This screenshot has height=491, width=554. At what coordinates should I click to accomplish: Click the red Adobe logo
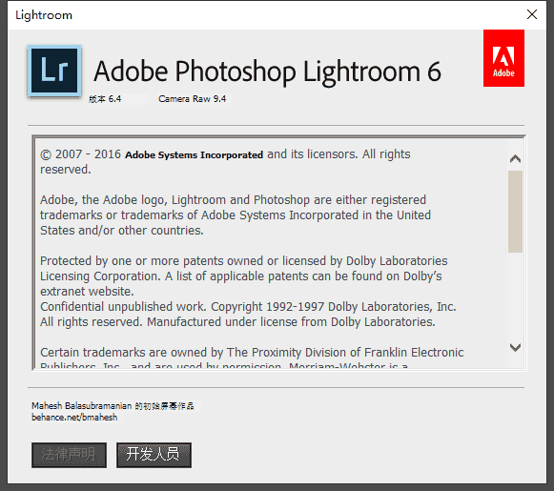click(503, 58)
